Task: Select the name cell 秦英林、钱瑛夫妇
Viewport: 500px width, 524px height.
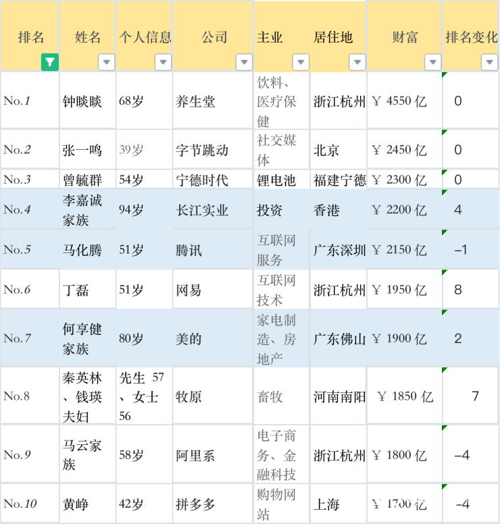Action: click(88, 396)
